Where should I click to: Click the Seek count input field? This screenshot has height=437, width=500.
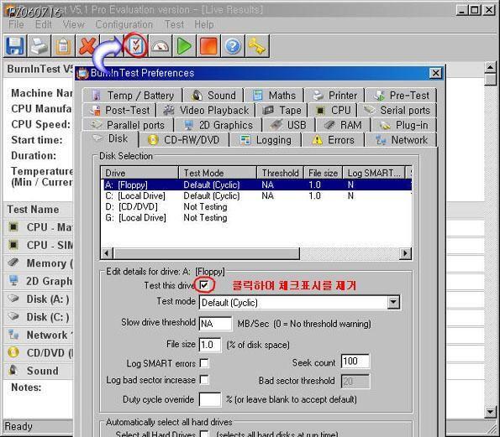tap(355, 362)
